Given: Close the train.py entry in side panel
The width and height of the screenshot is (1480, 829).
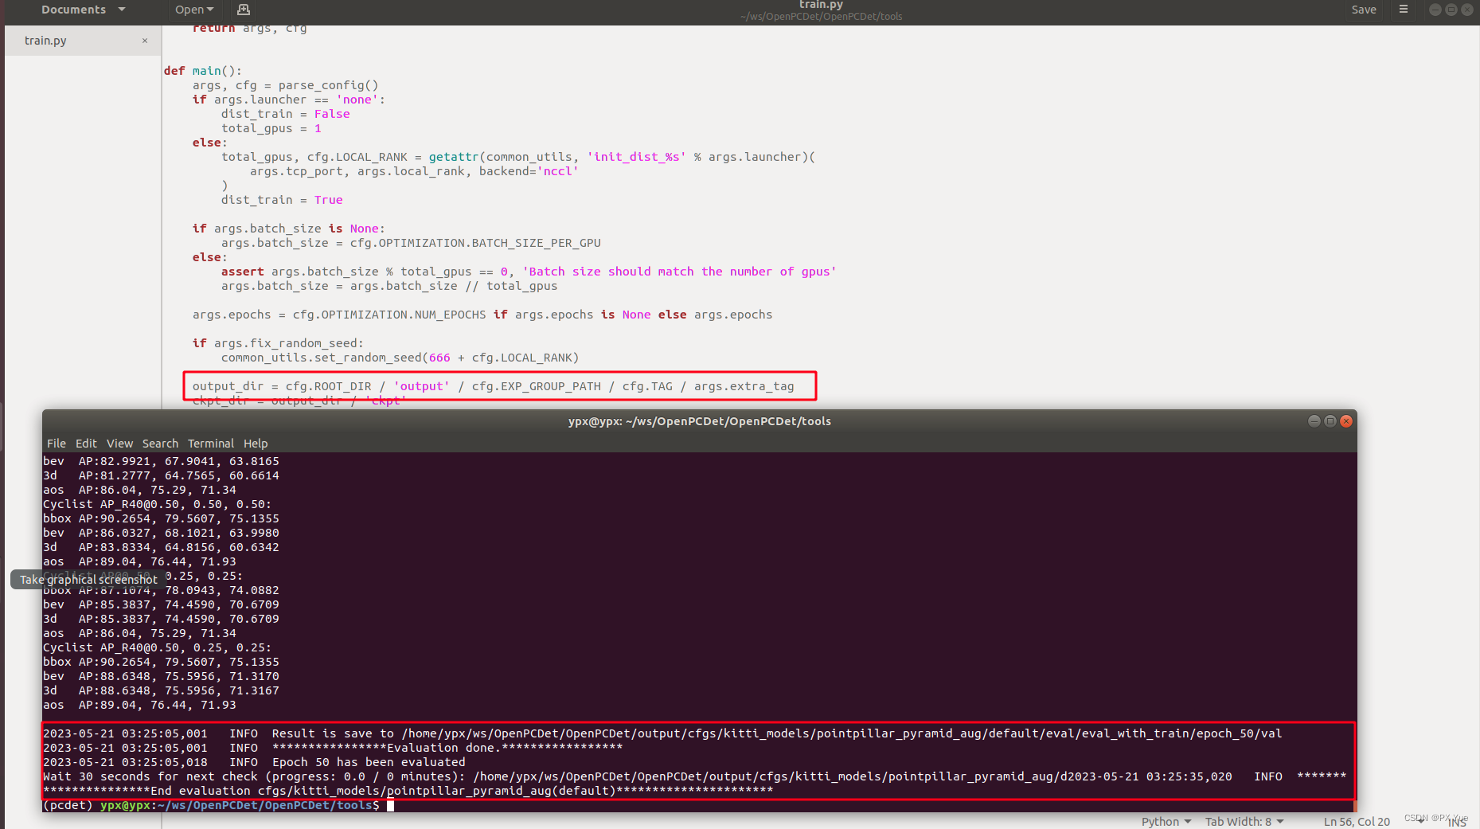Looking at the screenshot, I should pos(145,41).
